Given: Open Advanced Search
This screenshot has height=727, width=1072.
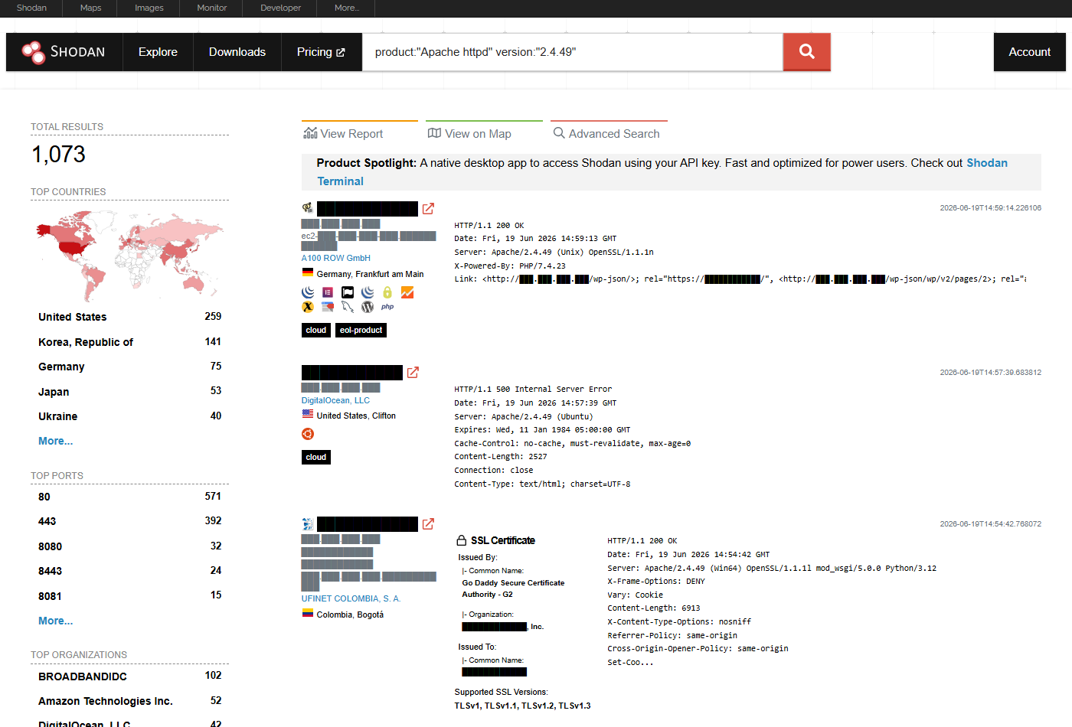Looking at the screenshot, I should click(606, 133).
